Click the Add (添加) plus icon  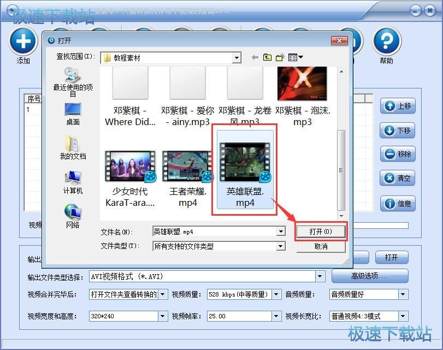tap(22, 41)
